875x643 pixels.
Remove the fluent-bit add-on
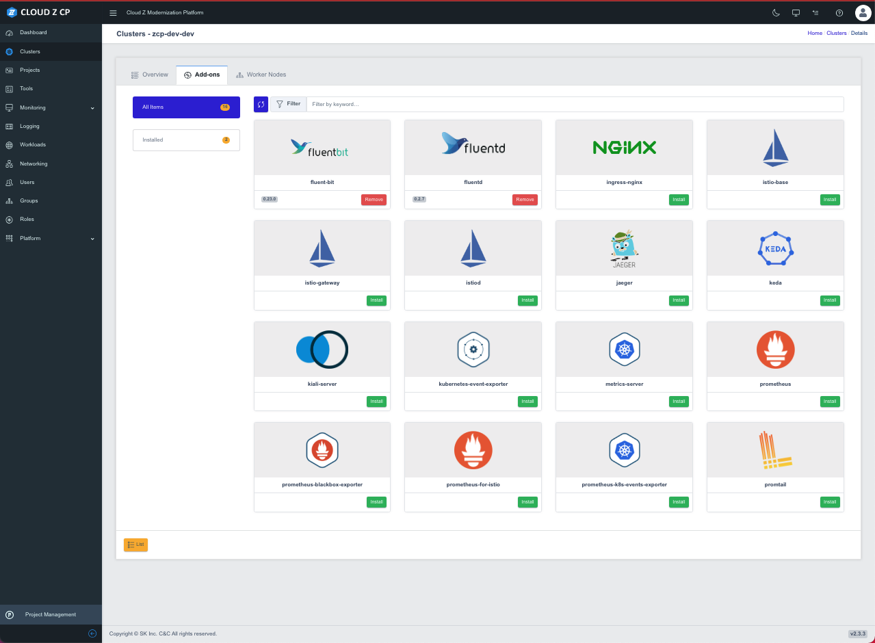(374, 200)
